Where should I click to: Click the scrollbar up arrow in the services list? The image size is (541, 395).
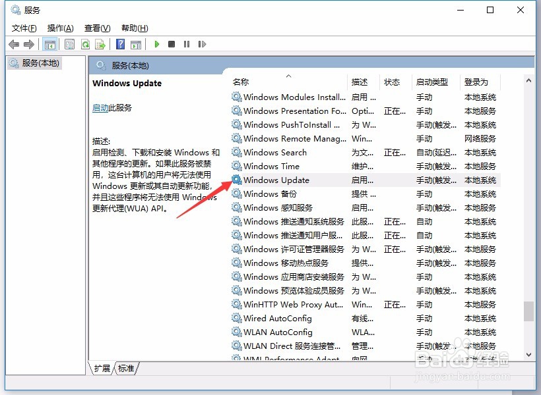(528, 80)
